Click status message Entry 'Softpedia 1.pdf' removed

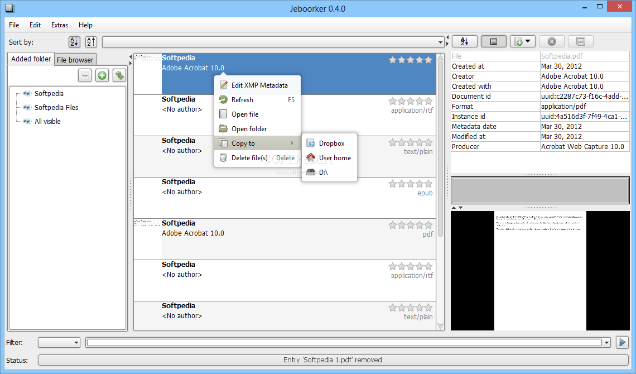pyautogui.click(x=333, y=360)
